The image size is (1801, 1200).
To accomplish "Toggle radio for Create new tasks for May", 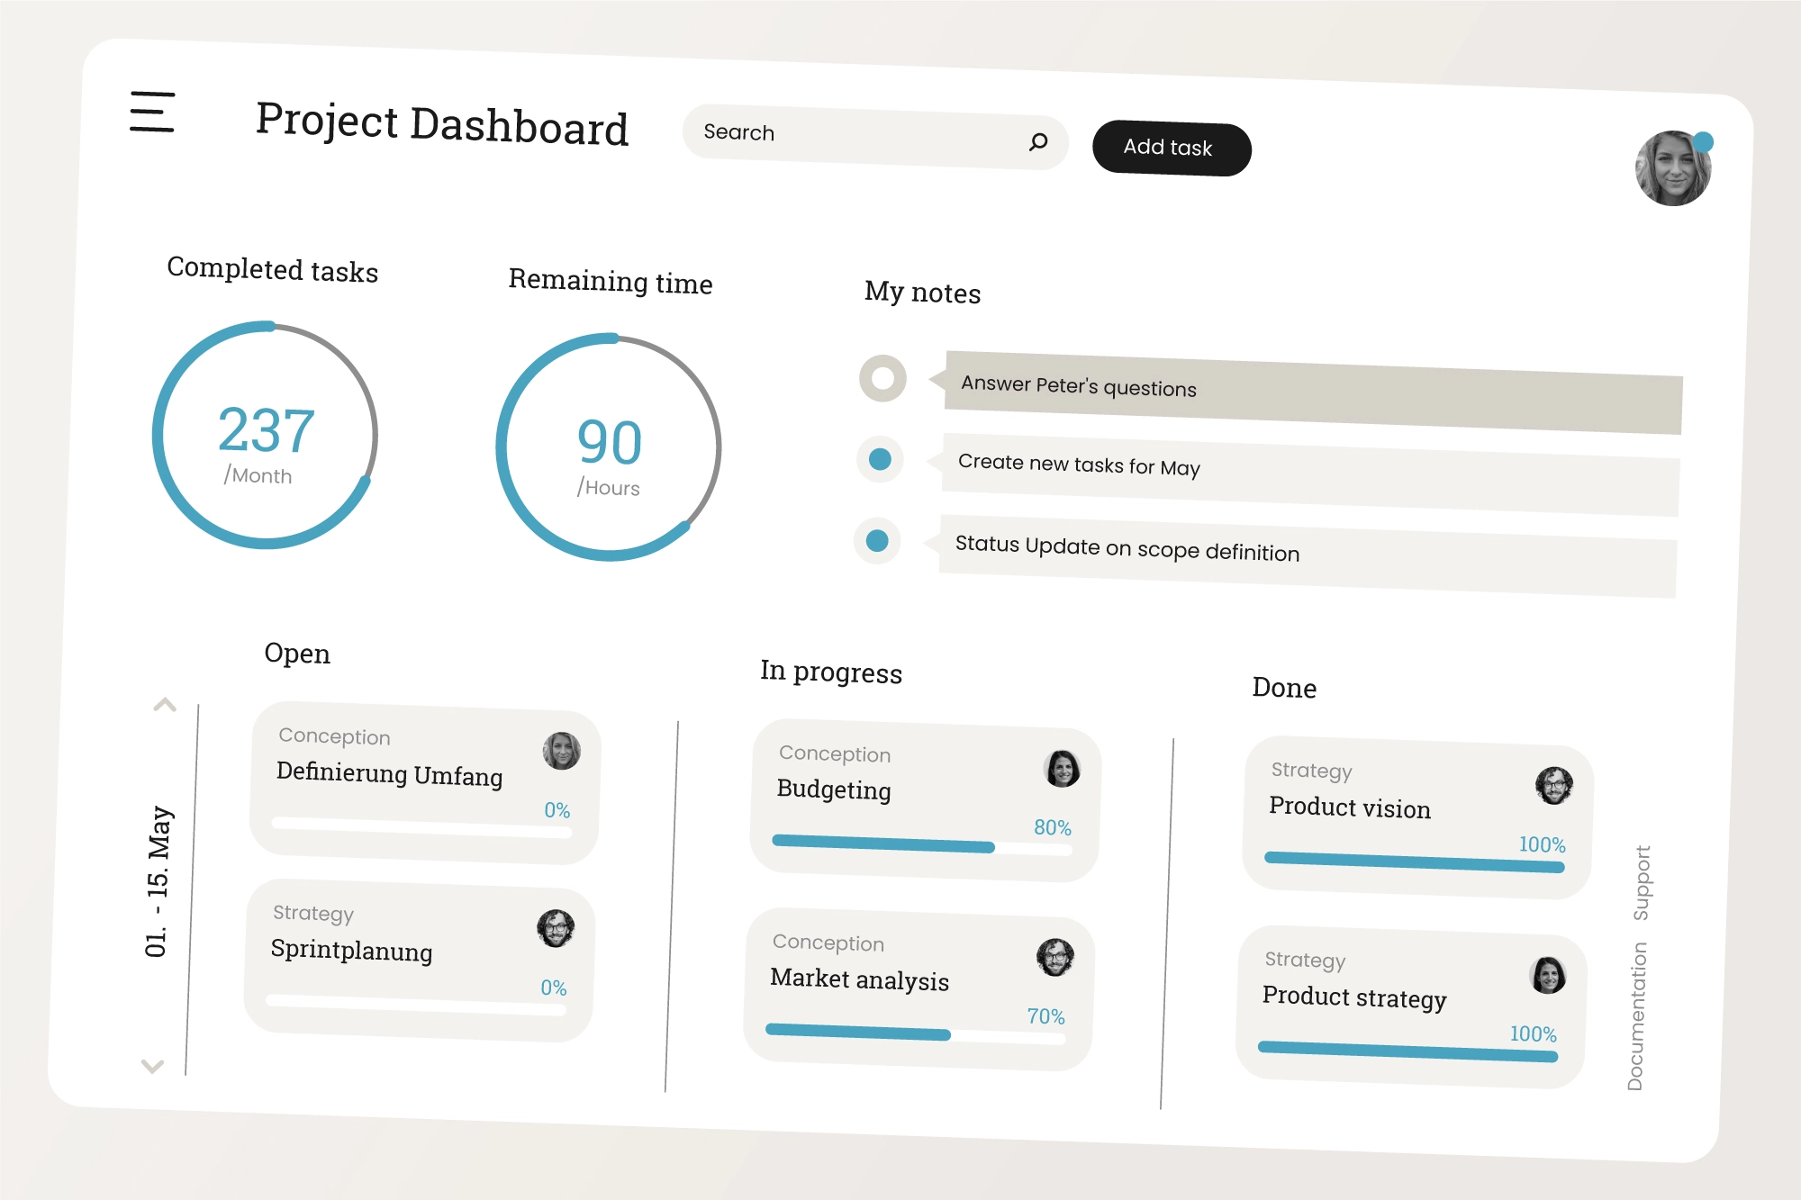I will (x=880, y=459).
